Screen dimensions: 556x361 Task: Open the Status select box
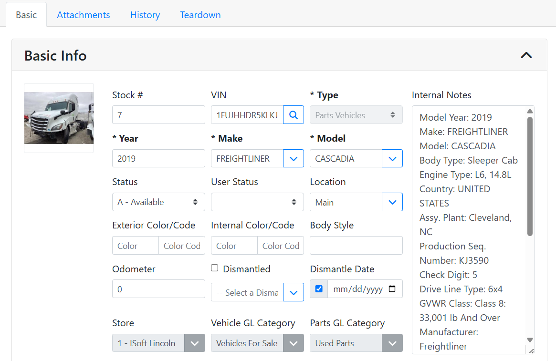(158, 202)
